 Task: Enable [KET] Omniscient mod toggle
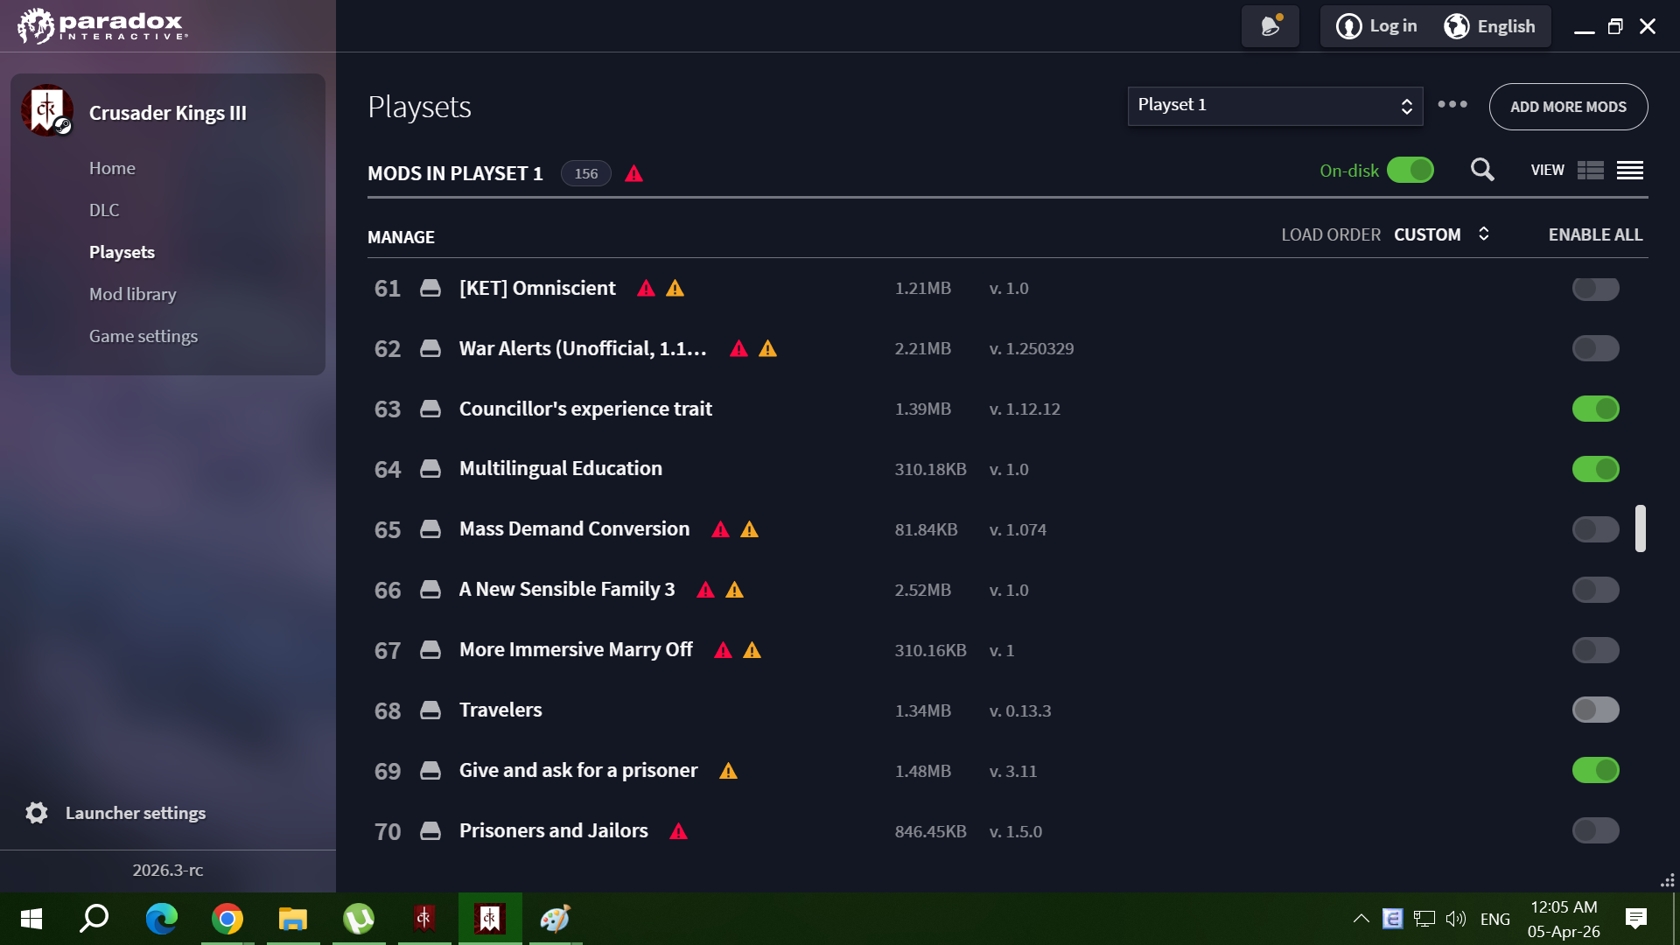[x=1595, y=288]
